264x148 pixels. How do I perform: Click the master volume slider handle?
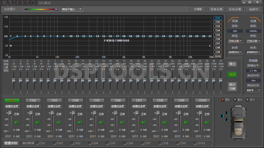point(56,9)
